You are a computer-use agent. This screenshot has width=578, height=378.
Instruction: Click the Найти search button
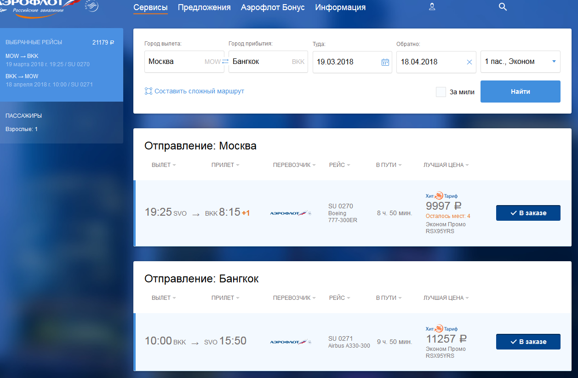point(521,92)
